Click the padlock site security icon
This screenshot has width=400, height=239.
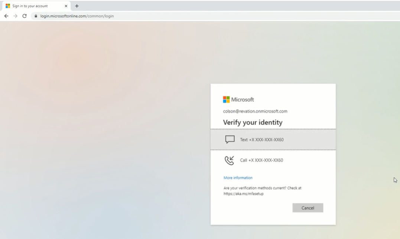click(36, 16)
